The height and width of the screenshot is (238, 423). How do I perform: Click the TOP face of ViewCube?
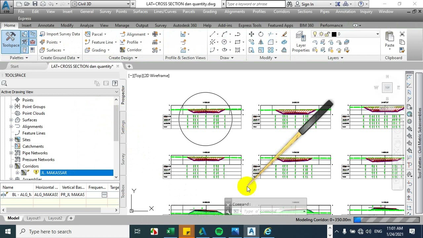[x=387, y=88]
